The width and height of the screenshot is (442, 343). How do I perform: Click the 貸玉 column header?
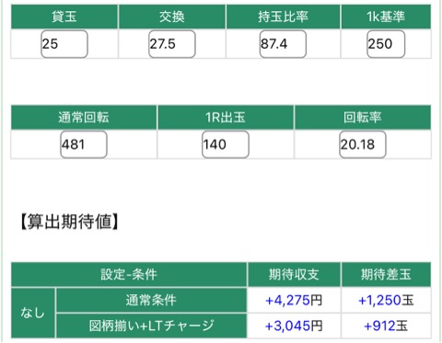point(64,17)
